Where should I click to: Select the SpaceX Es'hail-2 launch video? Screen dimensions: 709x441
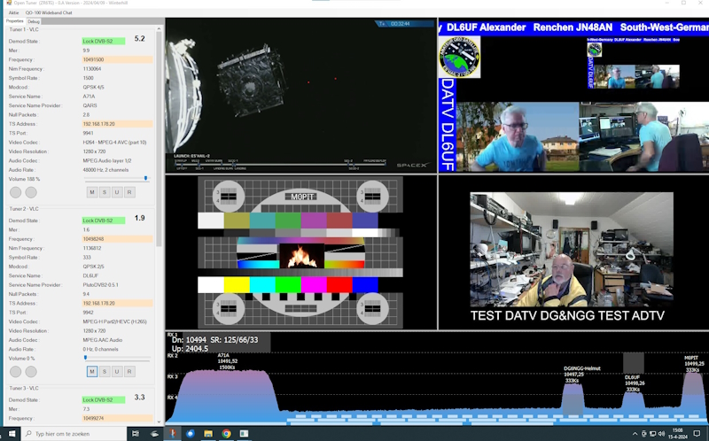301,96
